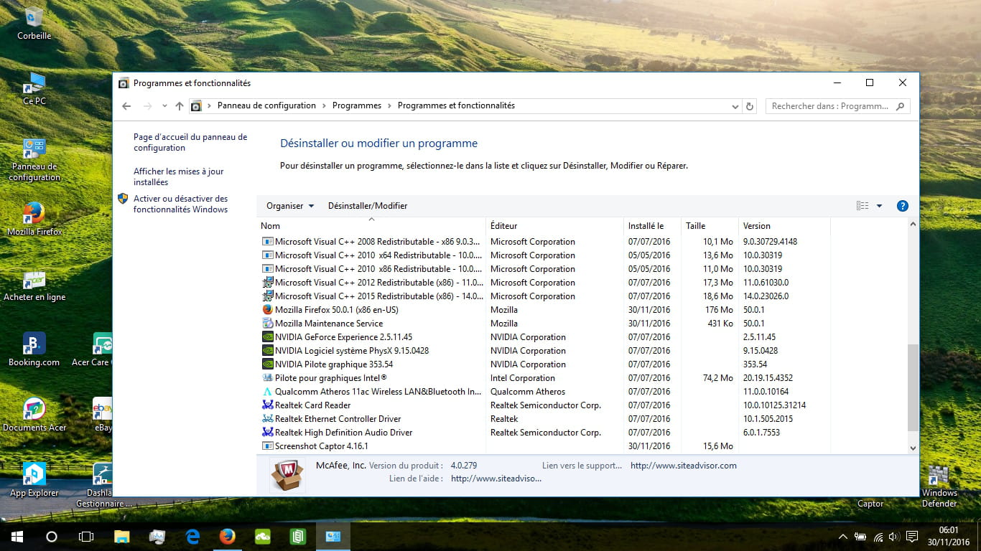Sort by the Installé le column header
The image size is (981, 551).
point(652,226)
